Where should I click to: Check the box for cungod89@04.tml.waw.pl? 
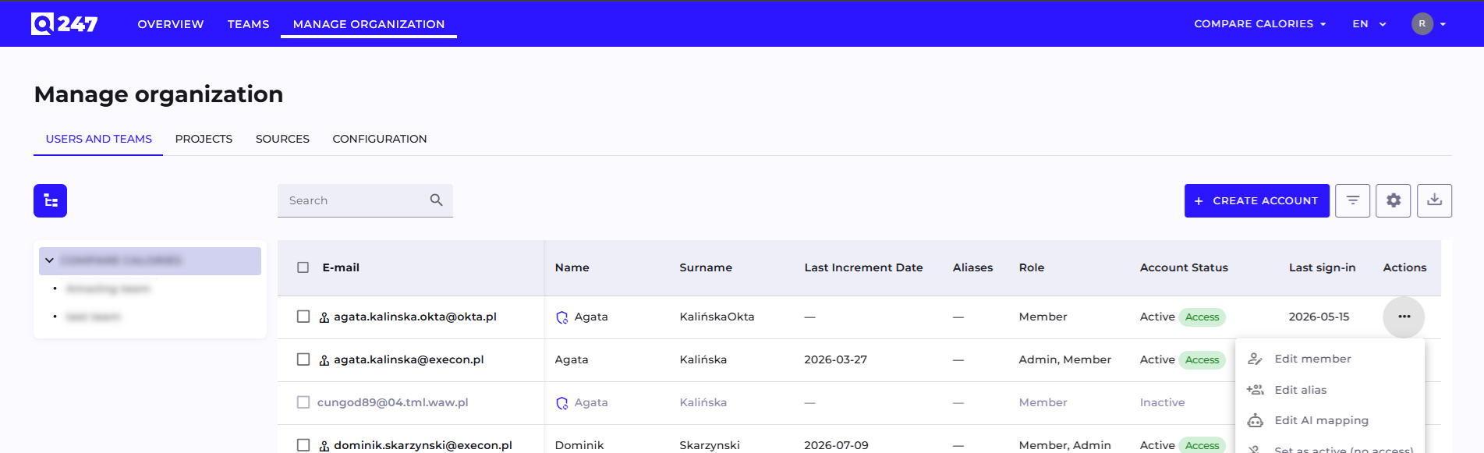click(x=303, y=402)
